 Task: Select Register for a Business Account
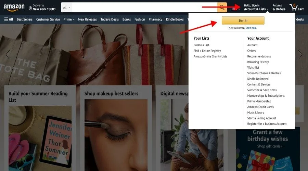(x=267, y=124)
